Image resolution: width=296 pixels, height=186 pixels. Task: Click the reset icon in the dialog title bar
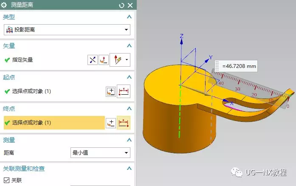click(x=122, y=5)
